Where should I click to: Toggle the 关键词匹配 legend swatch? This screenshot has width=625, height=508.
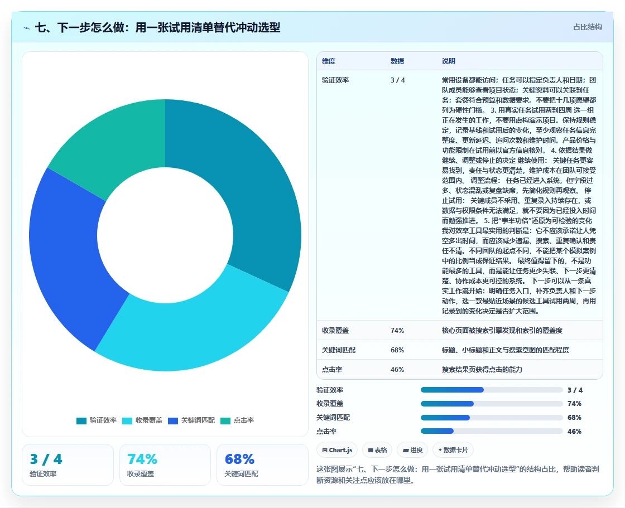point(173,421)
